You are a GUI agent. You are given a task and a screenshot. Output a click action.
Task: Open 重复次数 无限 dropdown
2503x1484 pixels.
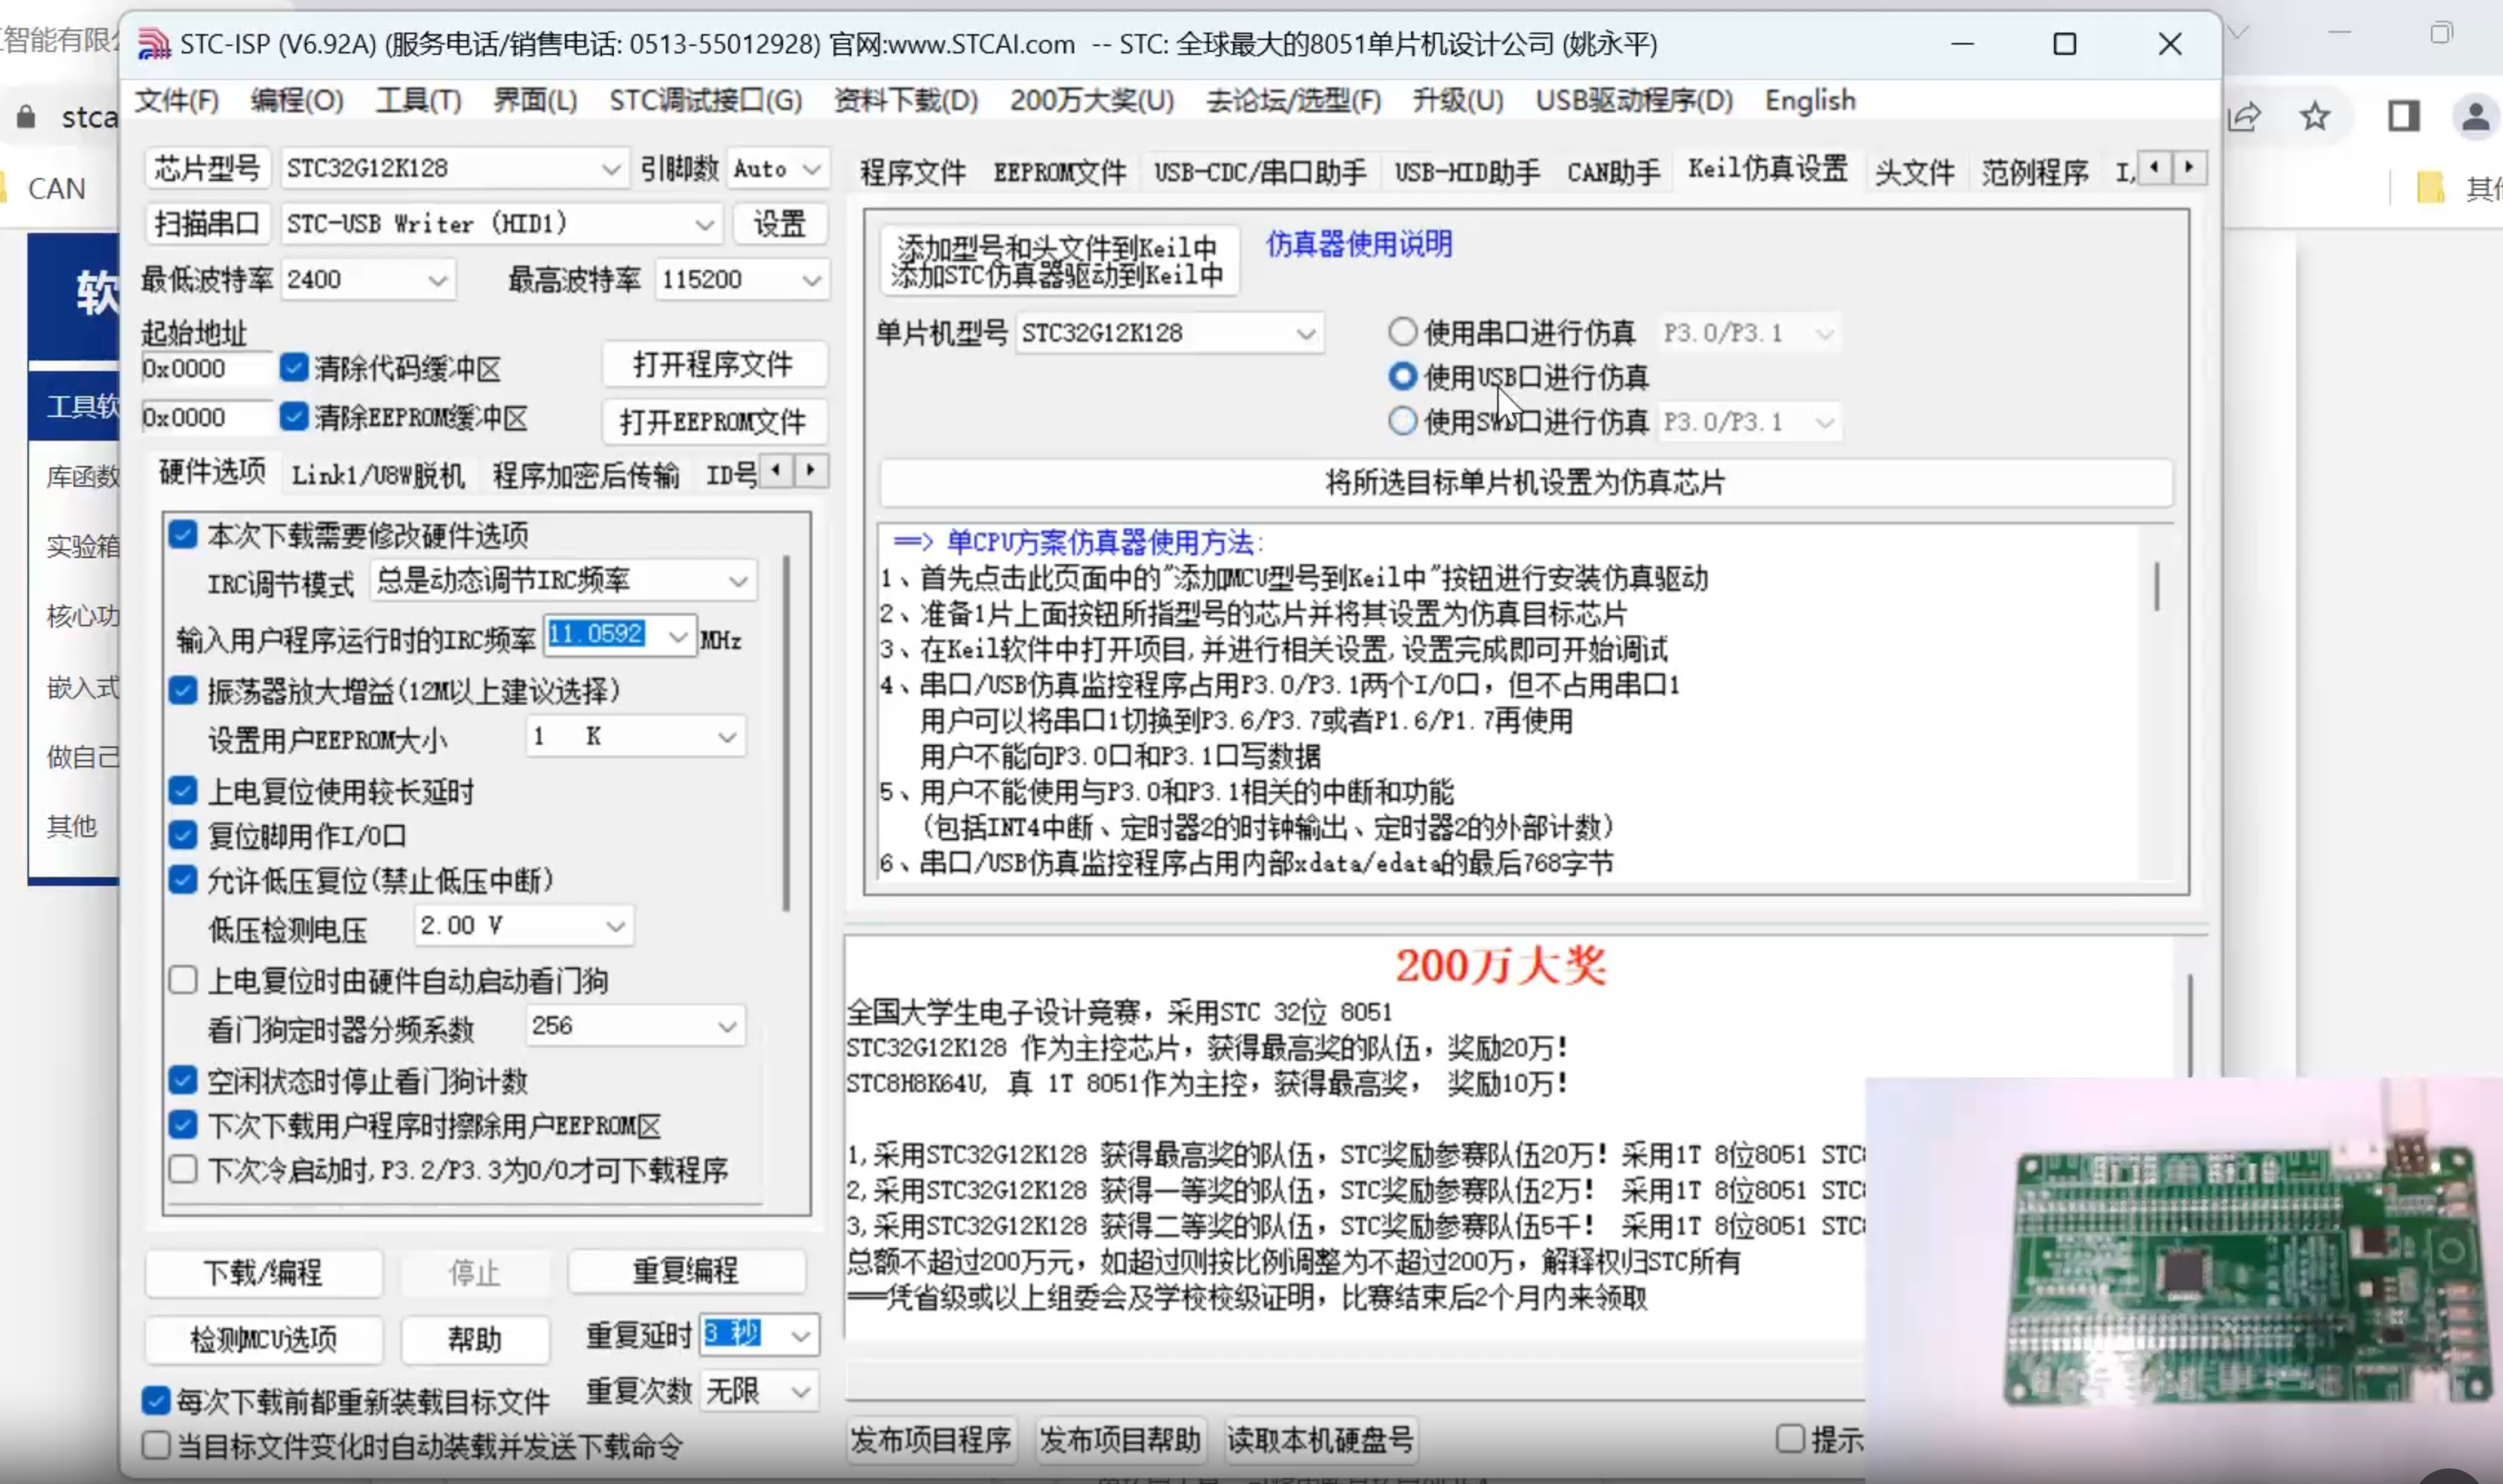pyautogui.click(x=759, y=1390)
